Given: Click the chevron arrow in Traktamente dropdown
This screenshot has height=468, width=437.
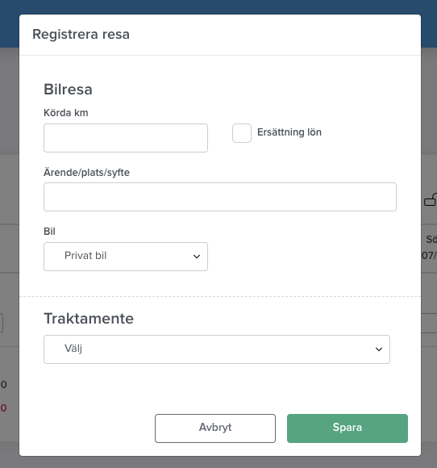Looking at the screenshot, I should coord(379,349).
